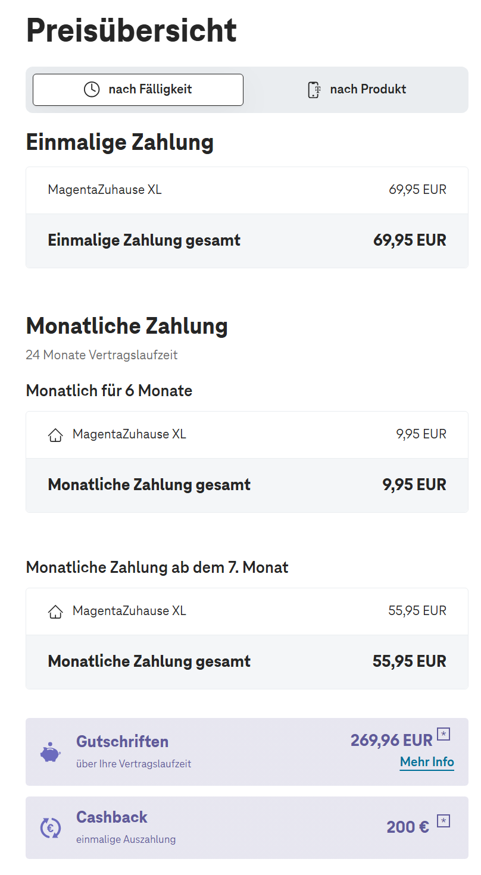The width and height of the screenshot is (481, 875).
Task: Click the Einmalige Zahlung gesamt total
Action: (x=246, y=240)
